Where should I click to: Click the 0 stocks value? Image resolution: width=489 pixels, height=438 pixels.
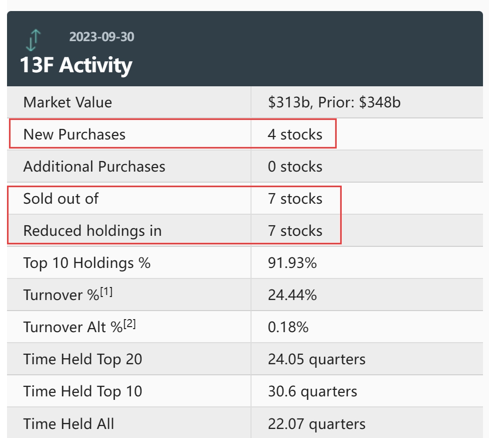(295, 167)
